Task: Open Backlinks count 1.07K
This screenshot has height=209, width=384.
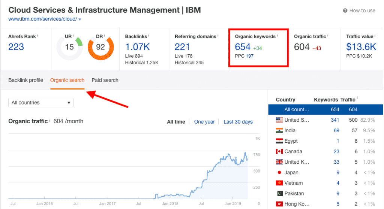Action: click(137, 47)
